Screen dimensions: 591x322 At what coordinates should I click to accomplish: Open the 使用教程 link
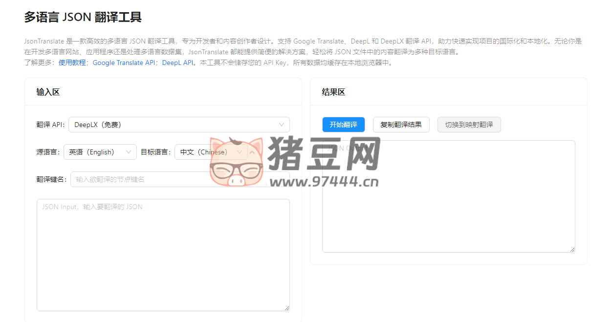click(x=72, y=63)
